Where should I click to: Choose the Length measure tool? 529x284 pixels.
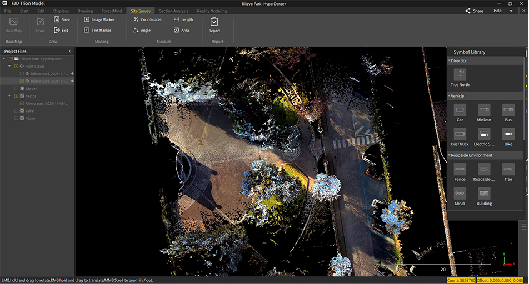[x=183, y=19]
